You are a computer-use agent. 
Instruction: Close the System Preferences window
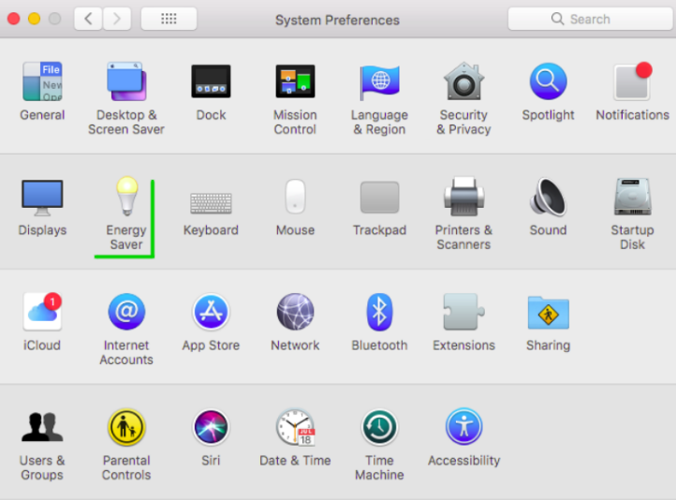click(x=14, y=19)
